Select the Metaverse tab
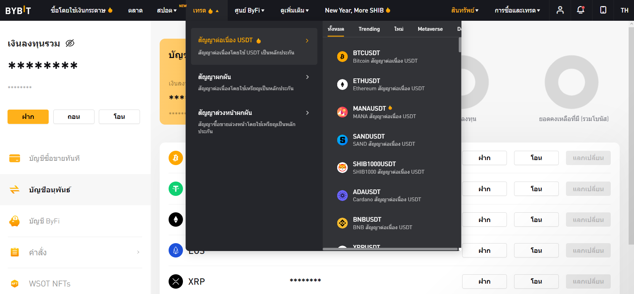This screenshot has width=634, height=294. click(x=430, y=29)
